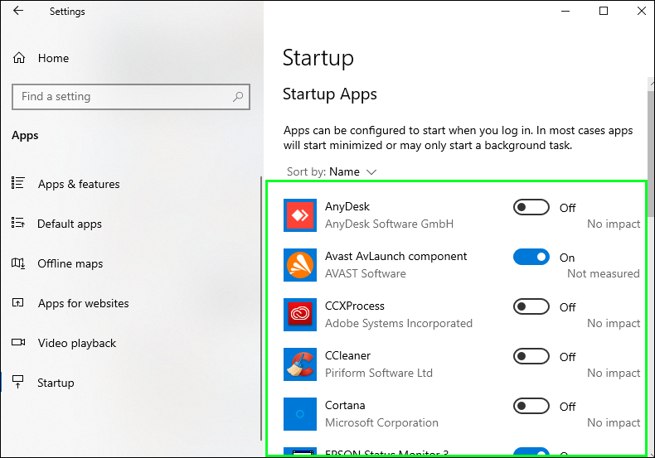
Task: Open Video playback settings
Action: click(x=77, y=343)
